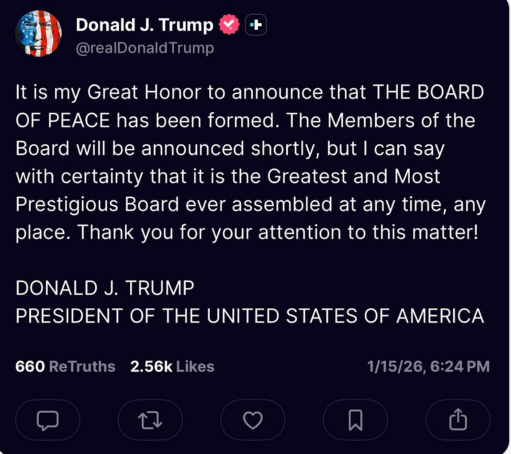Tap the ReTruth arrows icon
The image size is (511, 454).
pyautogui.click(x=150, y=420)
